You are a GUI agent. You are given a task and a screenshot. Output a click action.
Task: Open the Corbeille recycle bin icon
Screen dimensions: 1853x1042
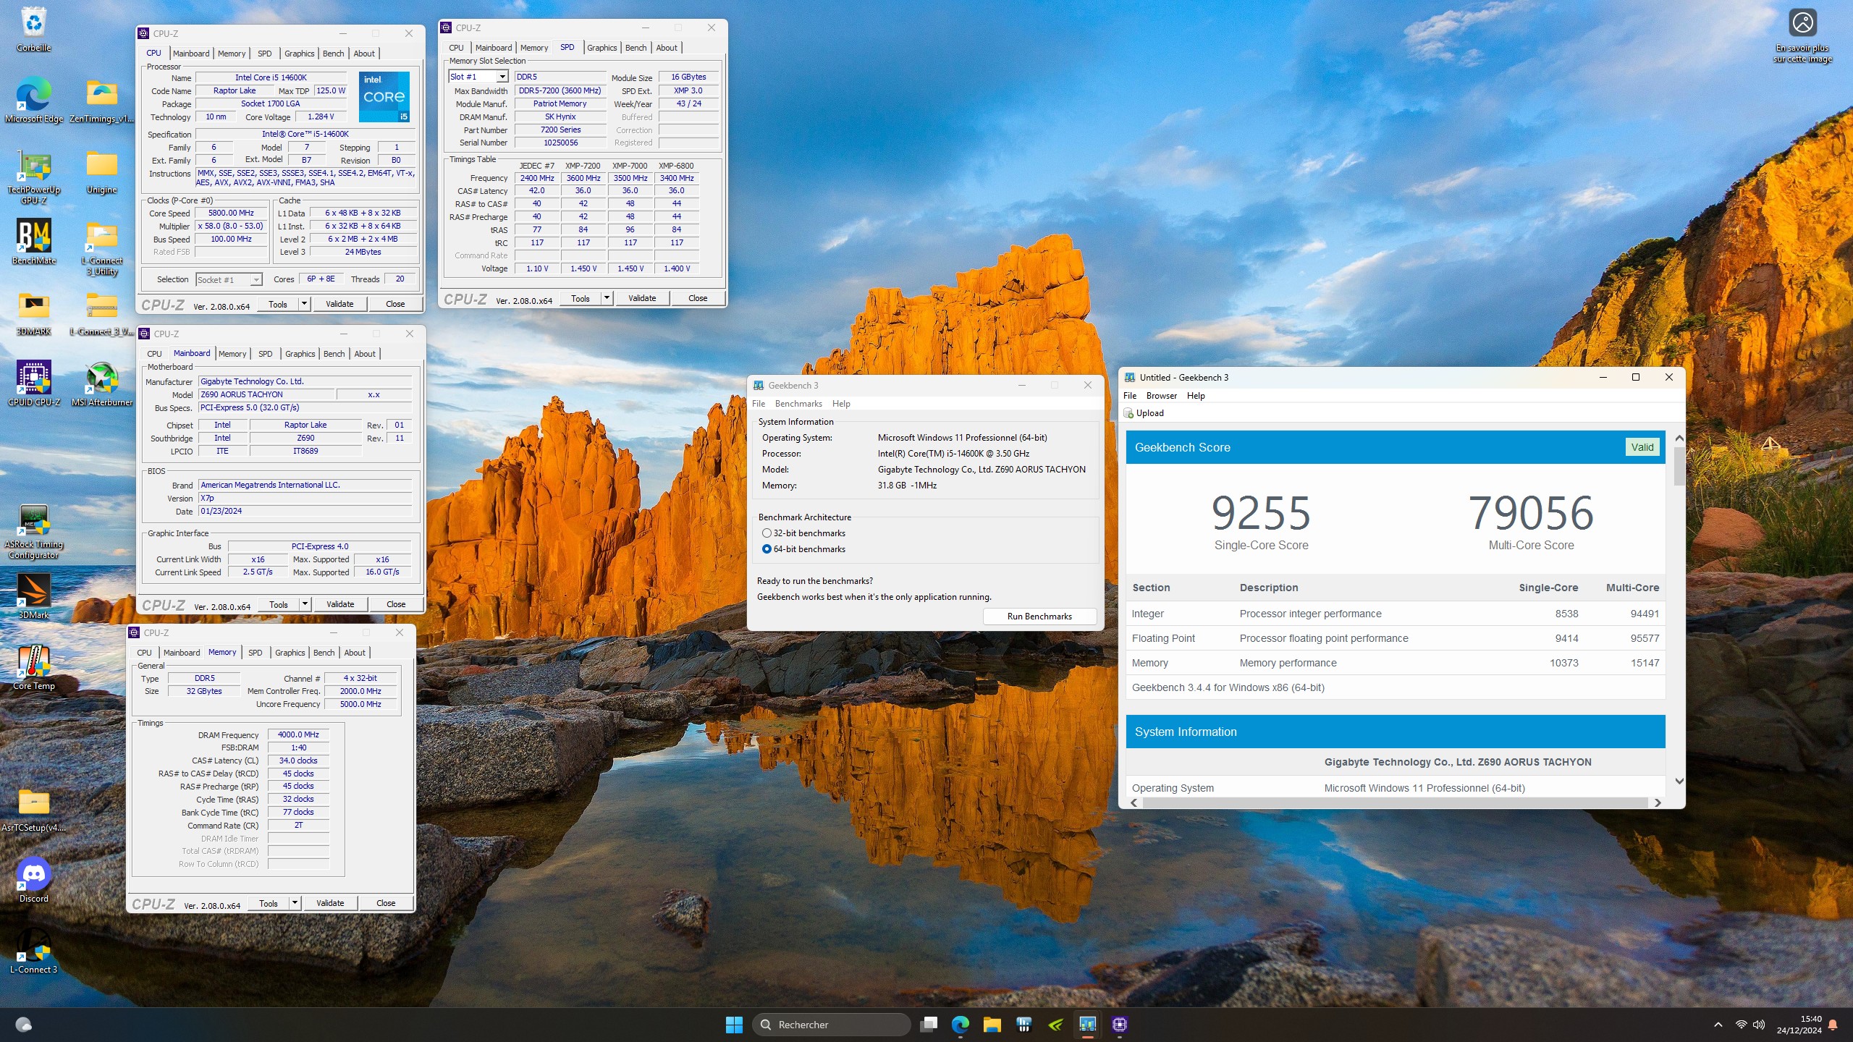(34, 29)
